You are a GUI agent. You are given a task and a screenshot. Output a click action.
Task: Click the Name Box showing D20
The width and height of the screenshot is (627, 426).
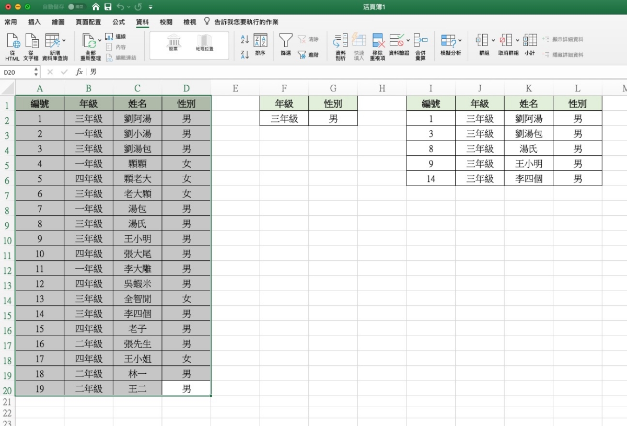[x=17, y=72]
